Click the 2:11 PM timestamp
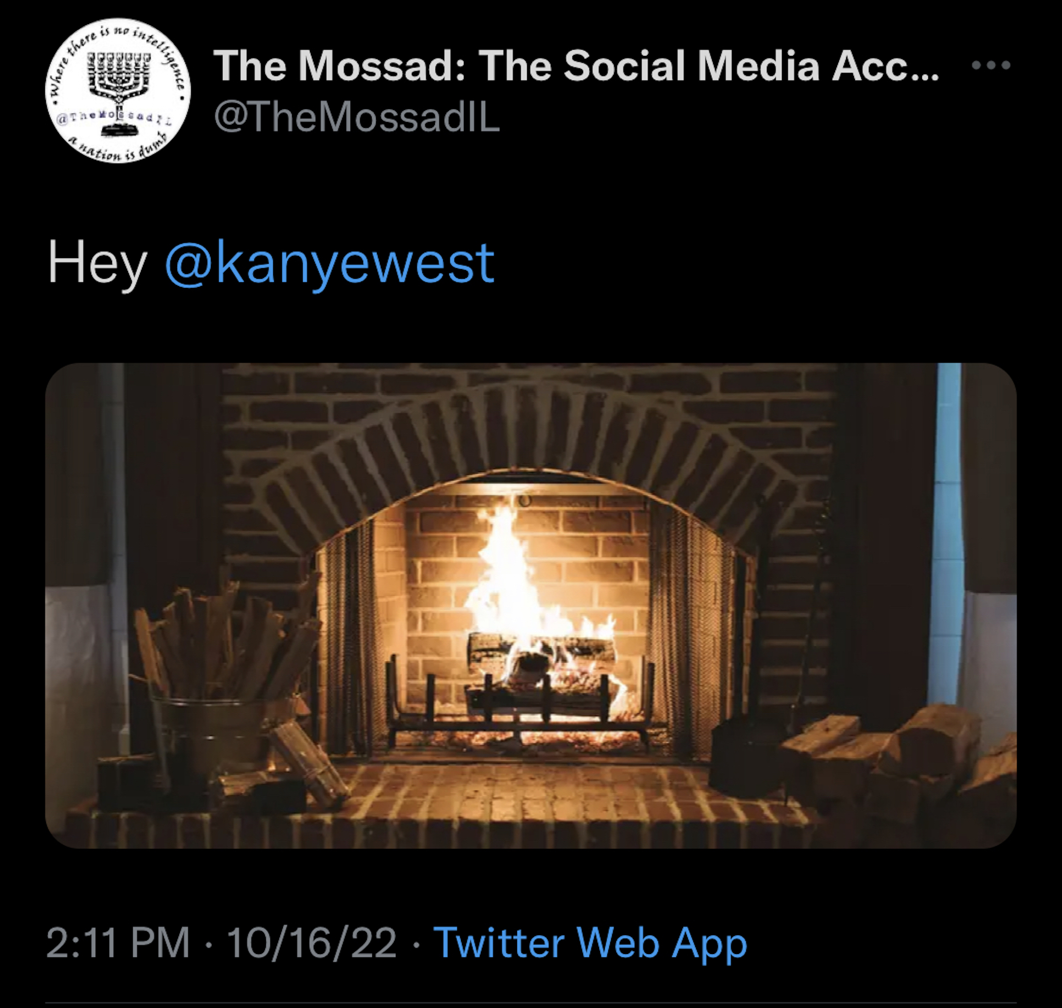The width and height of the screenshot is (1062, 1008). pyautogui.click(x=118, y=942)
